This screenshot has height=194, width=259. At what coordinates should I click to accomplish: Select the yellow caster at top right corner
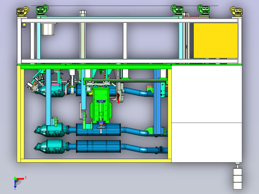tap(236, 11)
